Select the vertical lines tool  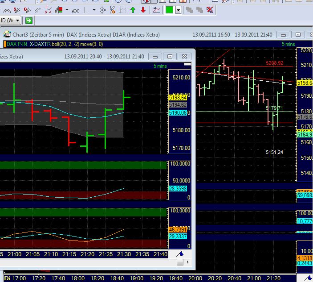tap(86, 10)
